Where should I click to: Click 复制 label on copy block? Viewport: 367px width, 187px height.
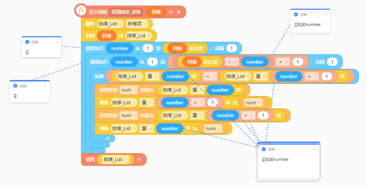click(90, 36)
